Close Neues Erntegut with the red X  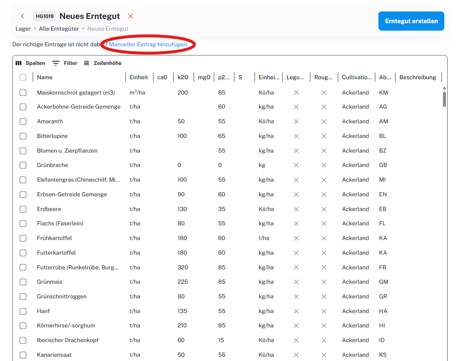[130, 16]
